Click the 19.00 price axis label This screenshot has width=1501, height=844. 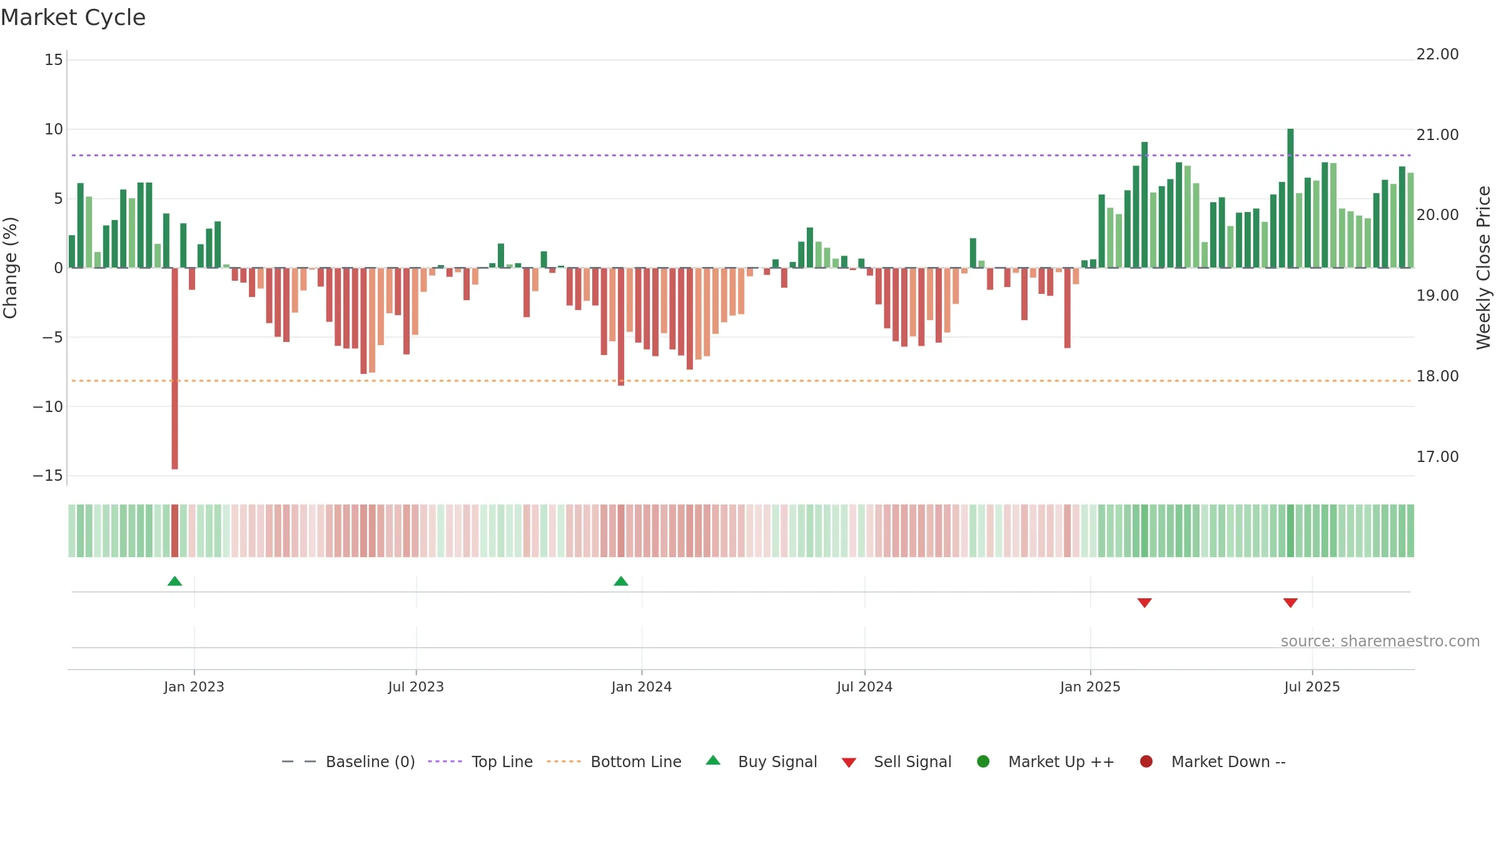coord(1437,296)
